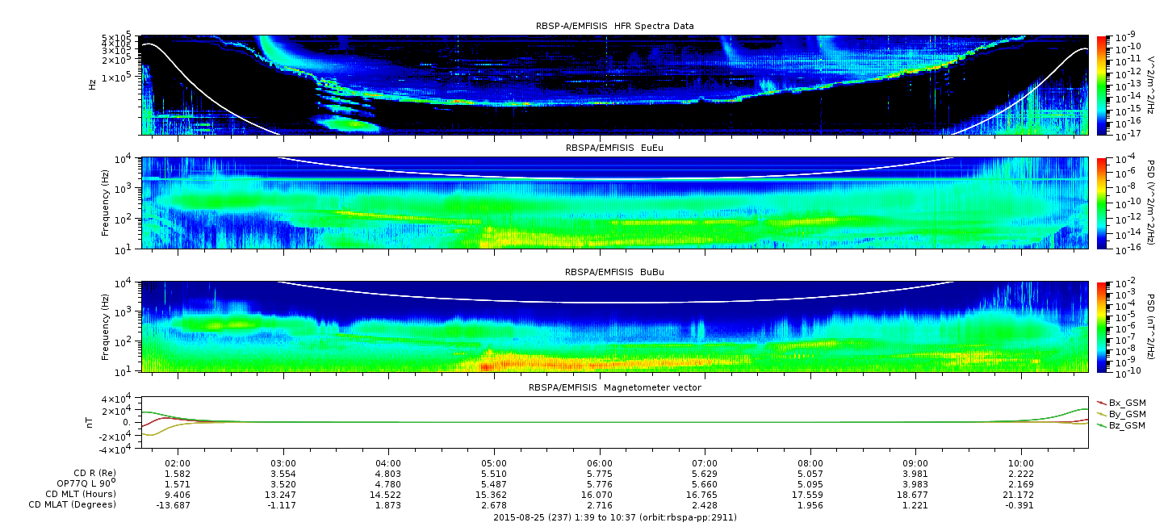Click the RBSPA/EMFISIS BuBu panel title
Screen dimensions: 1168x531
coord(614,272)
